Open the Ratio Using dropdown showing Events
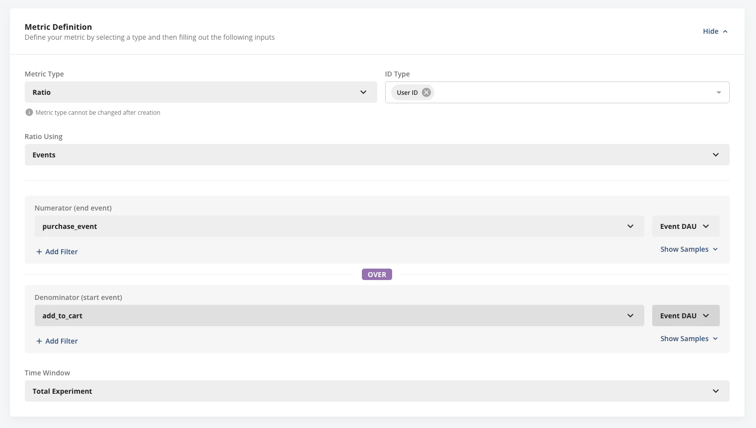Image resolution: width=756 pixels, height=428 pixels. tap(377, 154)
